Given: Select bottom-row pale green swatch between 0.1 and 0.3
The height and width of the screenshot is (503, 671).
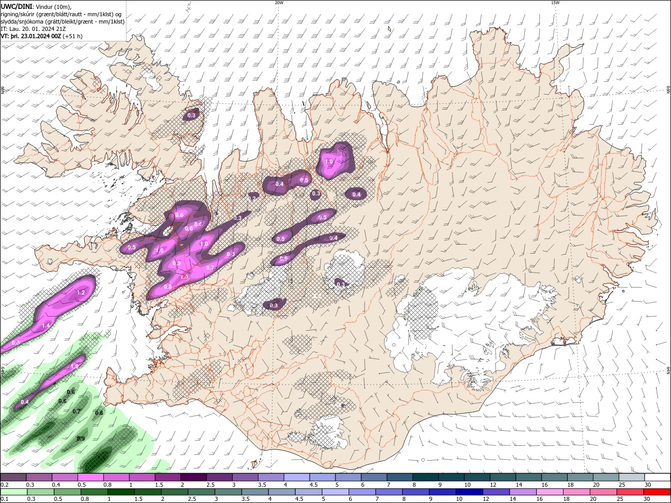Looking at the screenshot, I should click(13, 491).
